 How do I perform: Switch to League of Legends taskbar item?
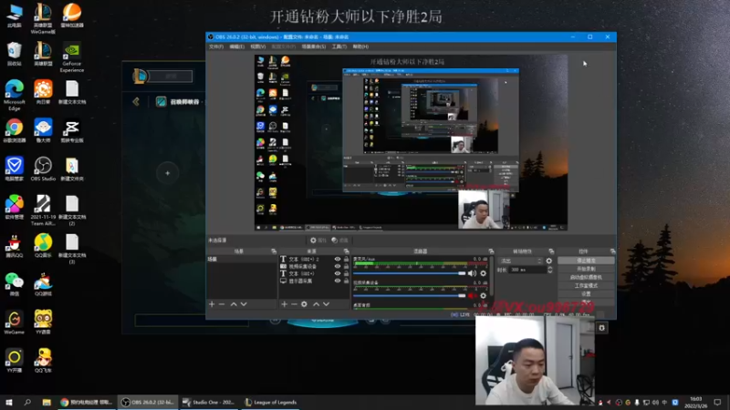pos(271,403)
